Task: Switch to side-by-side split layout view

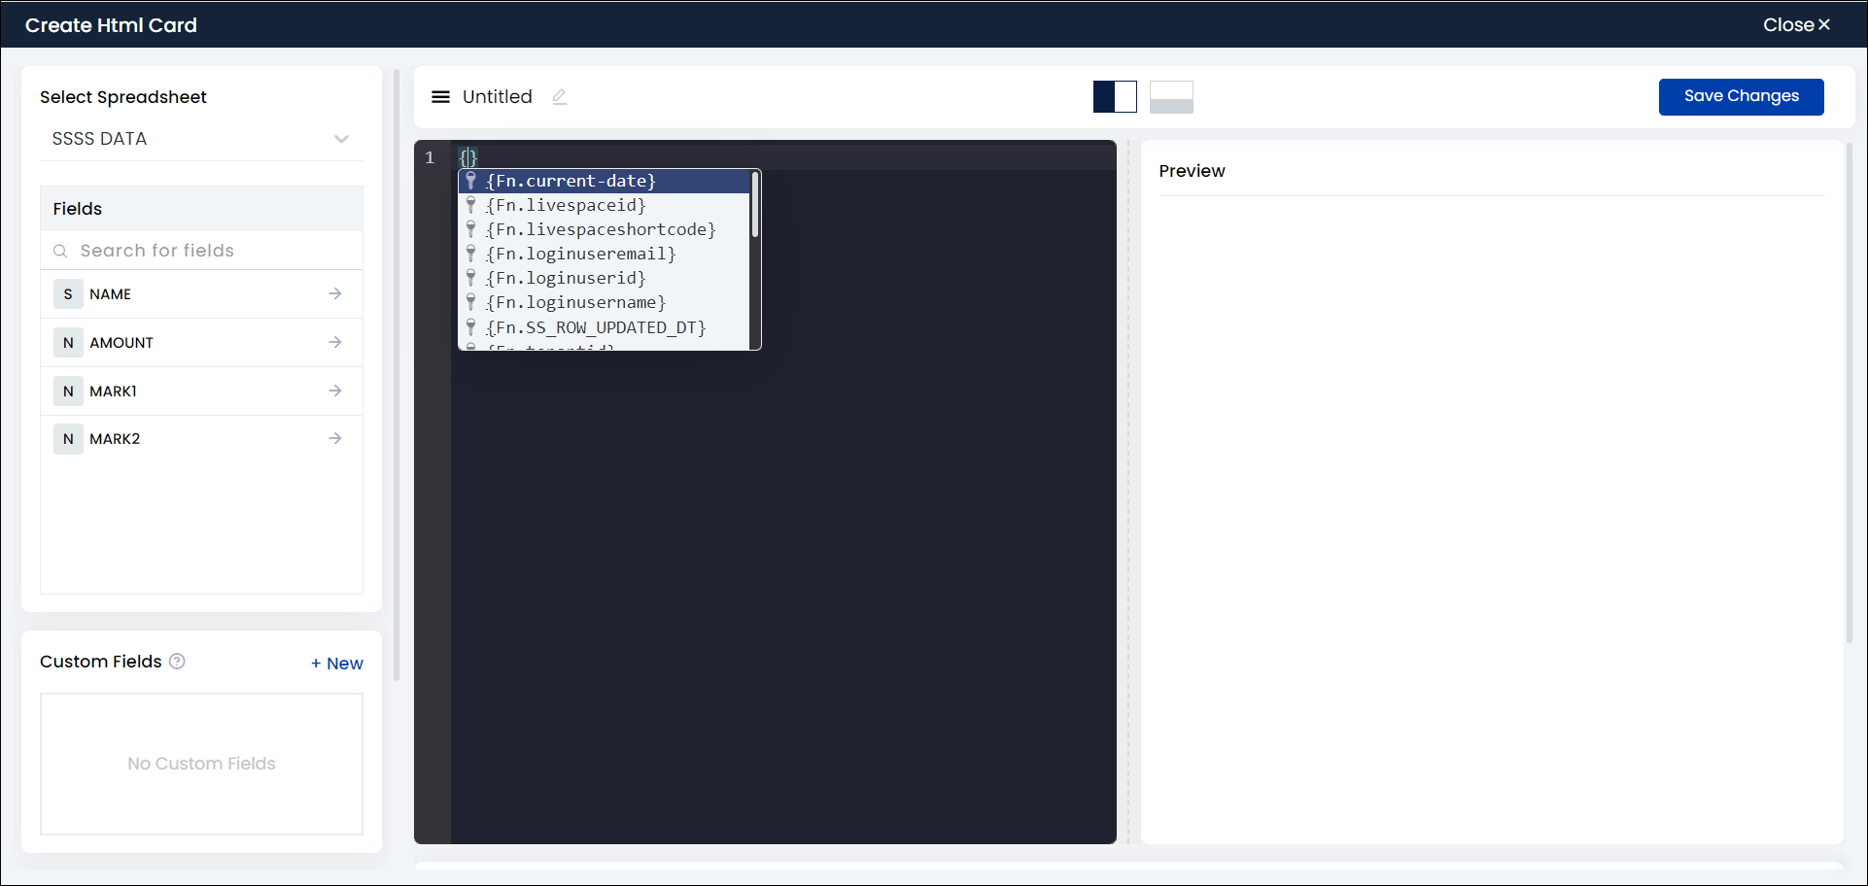Action: tap(1115, 97)
